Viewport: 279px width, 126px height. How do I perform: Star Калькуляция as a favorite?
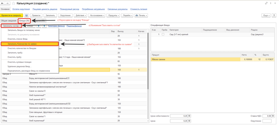point(13,3)
